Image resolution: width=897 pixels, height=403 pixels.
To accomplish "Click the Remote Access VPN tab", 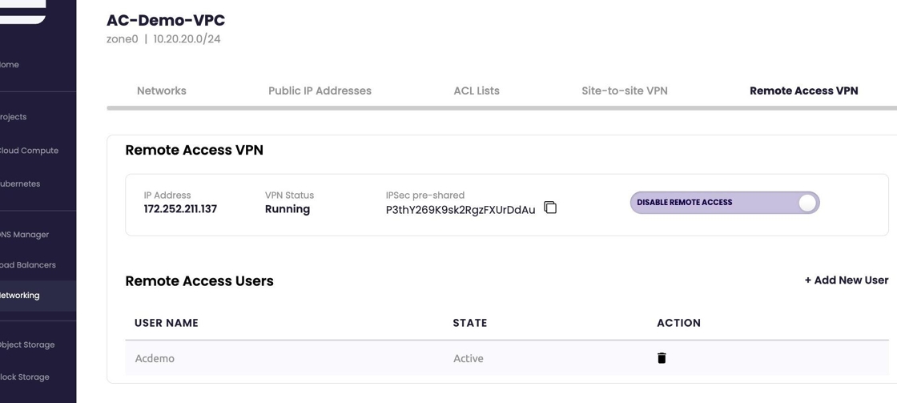I will [x=803, y=91].
